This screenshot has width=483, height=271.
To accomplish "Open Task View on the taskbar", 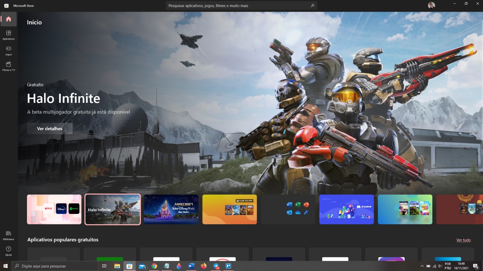I will click(x=105, y=266).
